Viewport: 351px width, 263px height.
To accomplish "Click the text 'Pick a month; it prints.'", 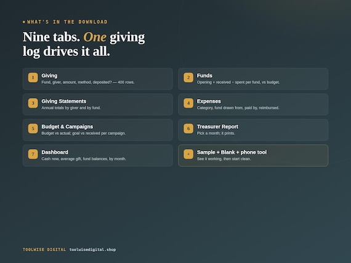I will (216, 133).
